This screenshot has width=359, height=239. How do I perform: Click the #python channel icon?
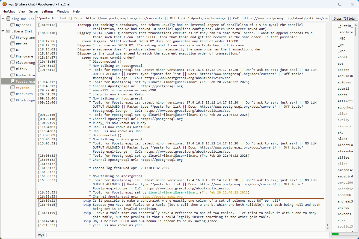pyautogui.click(x=13, y=88)
